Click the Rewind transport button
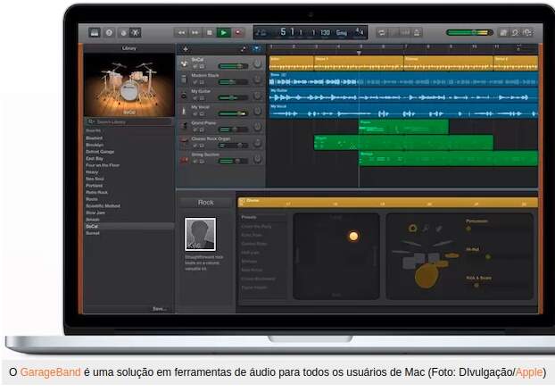 point(182,32)
